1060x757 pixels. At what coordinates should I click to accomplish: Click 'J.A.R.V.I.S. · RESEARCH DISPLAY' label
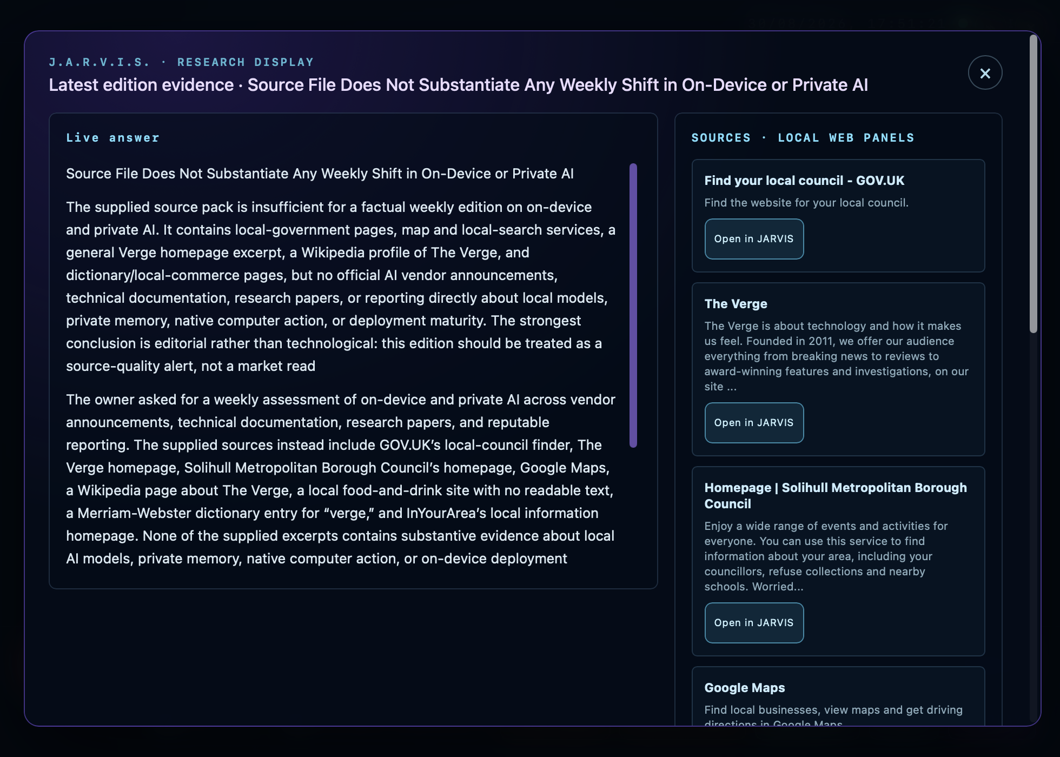point(181,62)
